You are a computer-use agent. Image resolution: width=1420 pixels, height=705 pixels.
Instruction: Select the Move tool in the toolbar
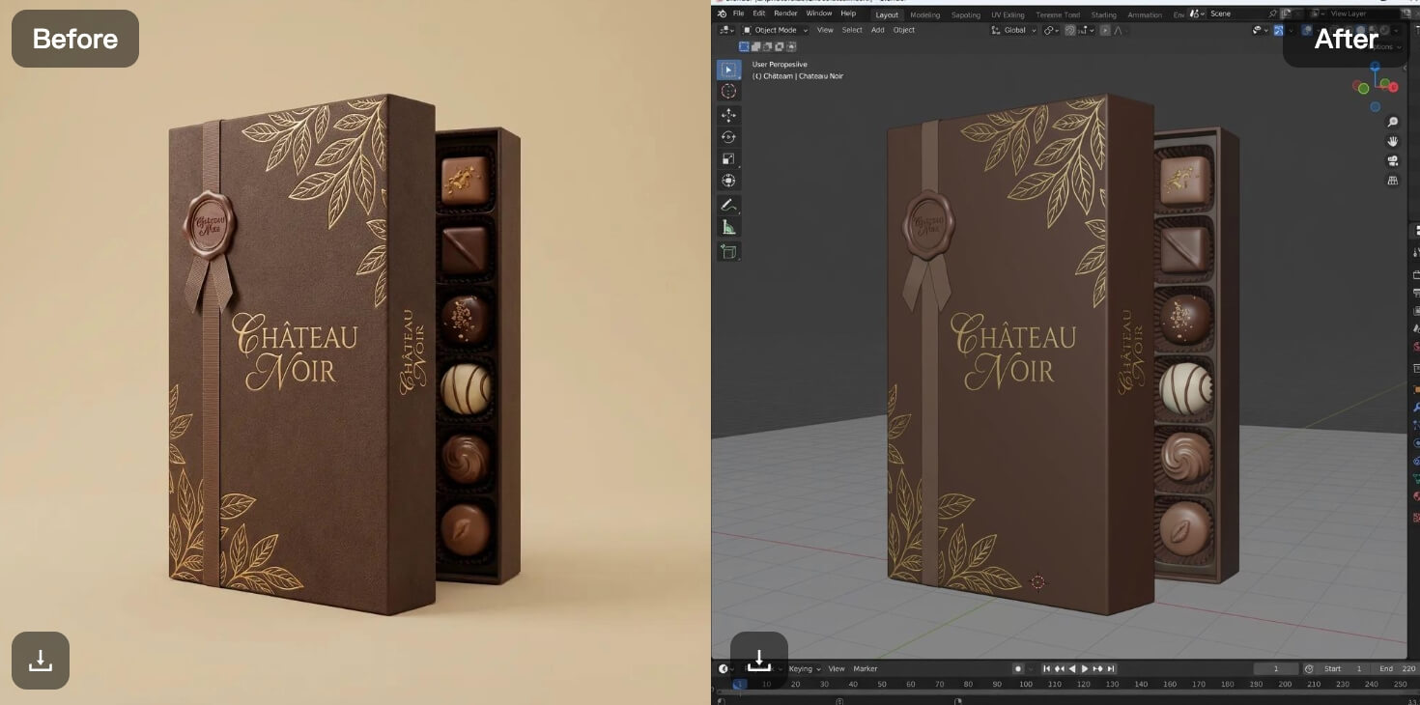tap(728, 114)
